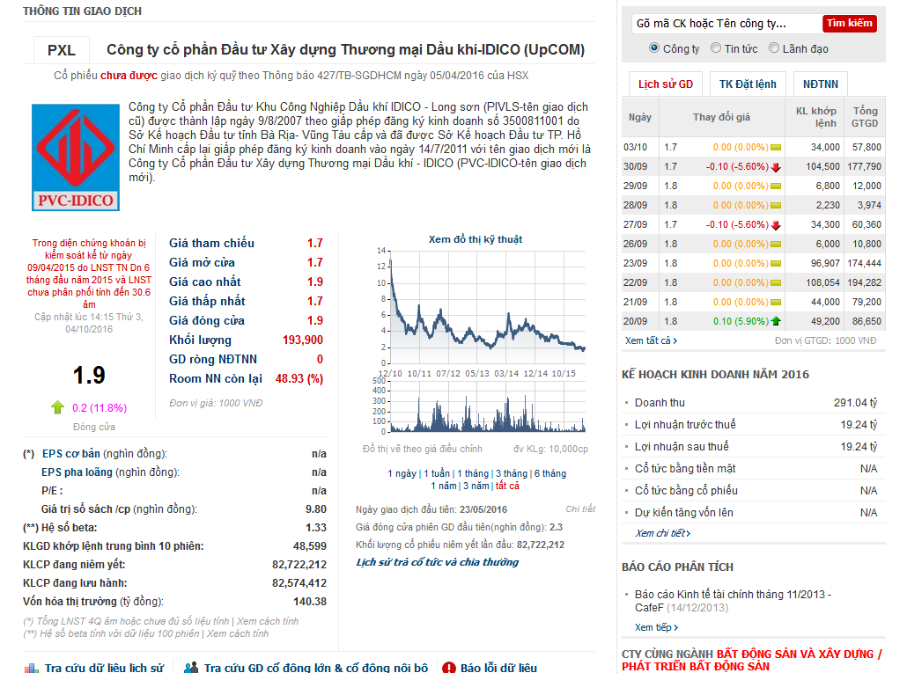Expand Xem chi tiết business plan details
Screen dimensions: 907x673
coord(663,533)
